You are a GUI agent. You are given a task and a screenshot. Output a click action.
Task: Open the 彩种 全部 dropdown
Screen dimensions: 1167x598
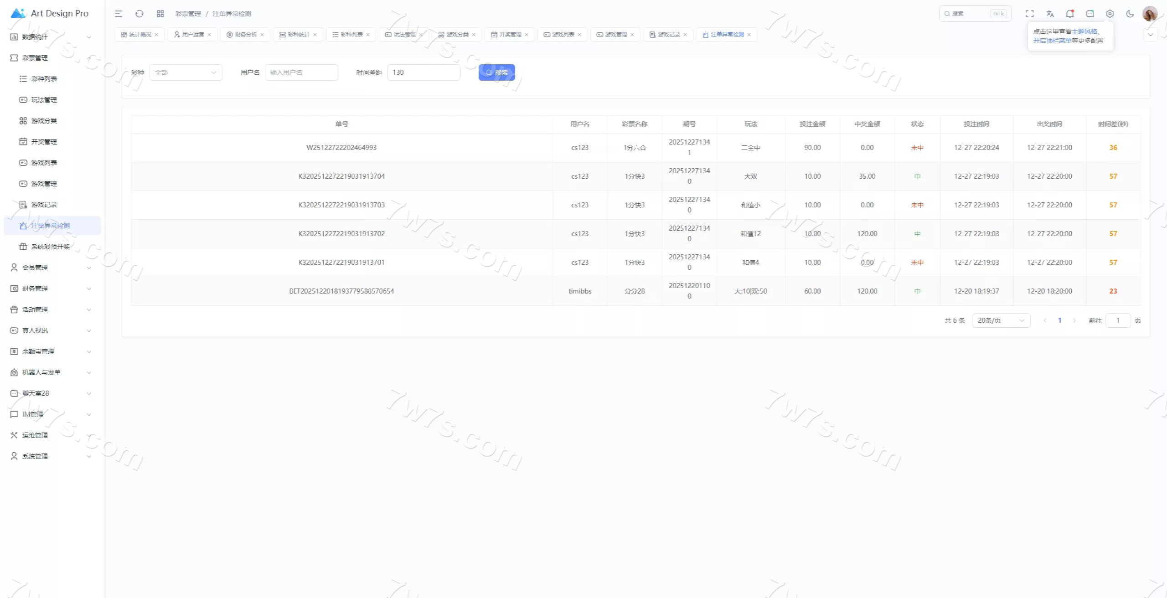coord(186,72)
